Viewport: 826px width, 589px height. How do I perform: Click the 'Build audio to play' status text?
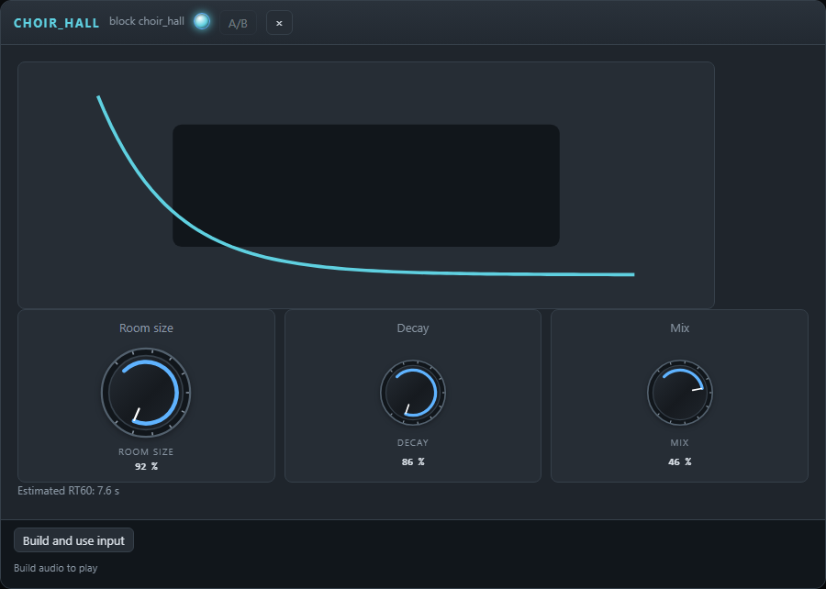[x=56, y=568]
